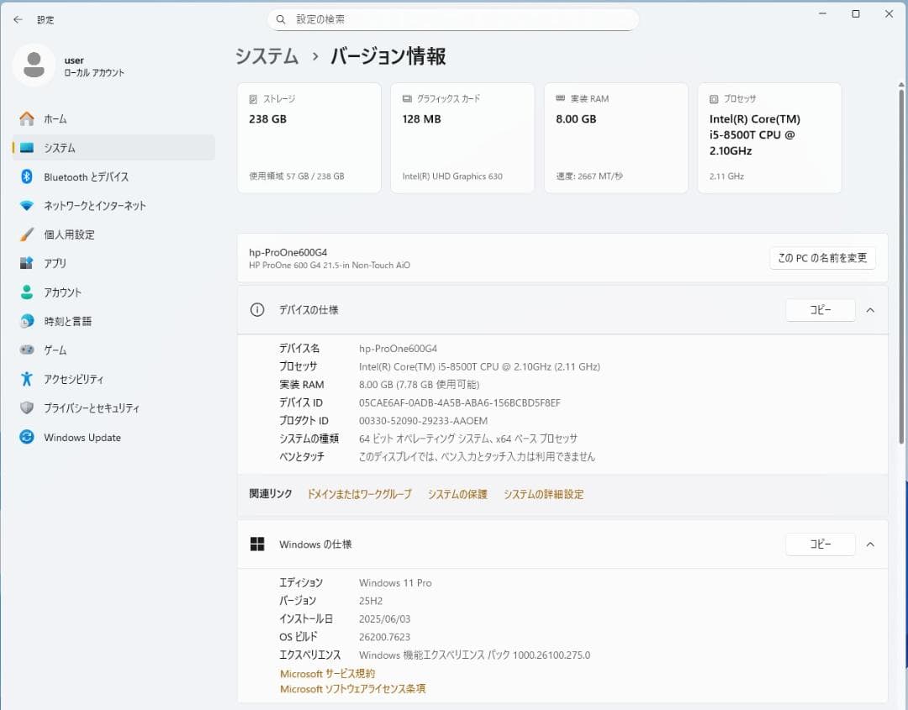Open Microsoft ソフトウェアライセンス条項 link
This screenshot has height=710, width=908.
pos(352,689)
